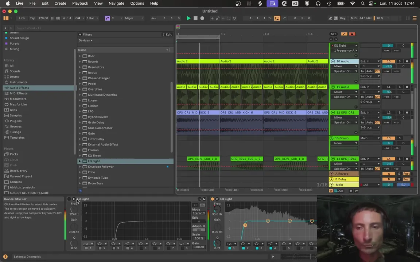Click the browser history back arrow
The height and width of the screenshot is (262, 420).
click(5, 28)
